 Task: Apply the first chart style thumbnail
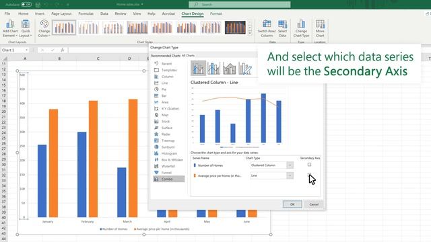pos(64,28)
